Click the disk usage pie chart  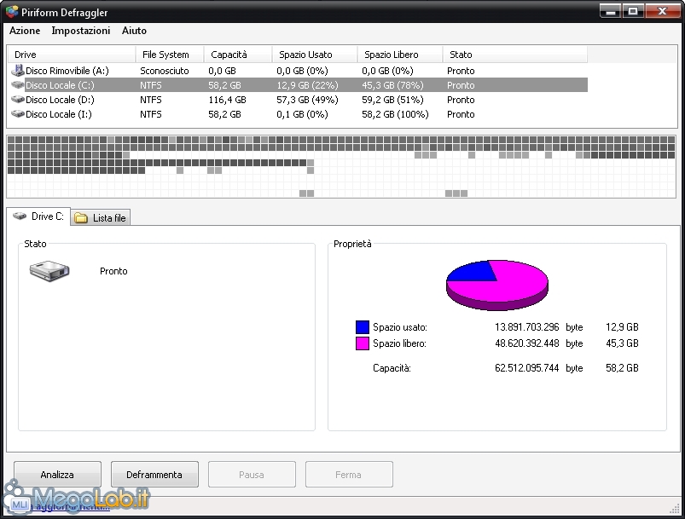tap(497, 285)
